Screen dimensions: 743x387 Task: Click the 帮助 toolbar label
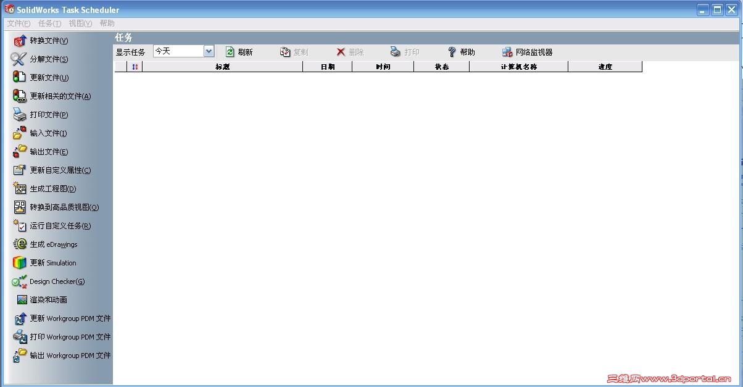[x=468, y=52]
